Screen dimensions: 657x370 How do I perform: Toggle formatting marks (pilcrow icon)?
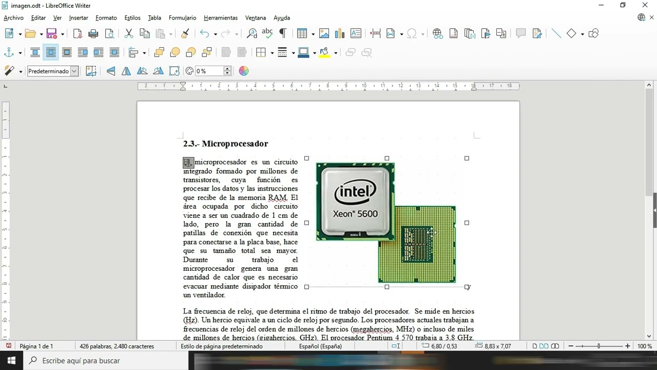283,33
